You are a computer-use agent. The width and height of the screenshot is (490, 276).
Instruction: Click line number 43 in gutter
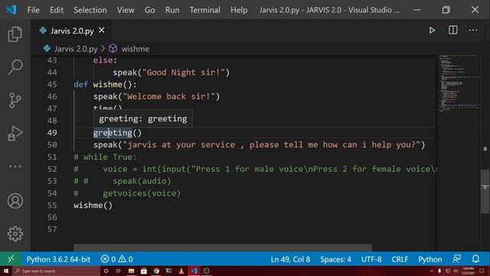click(52, 60)
